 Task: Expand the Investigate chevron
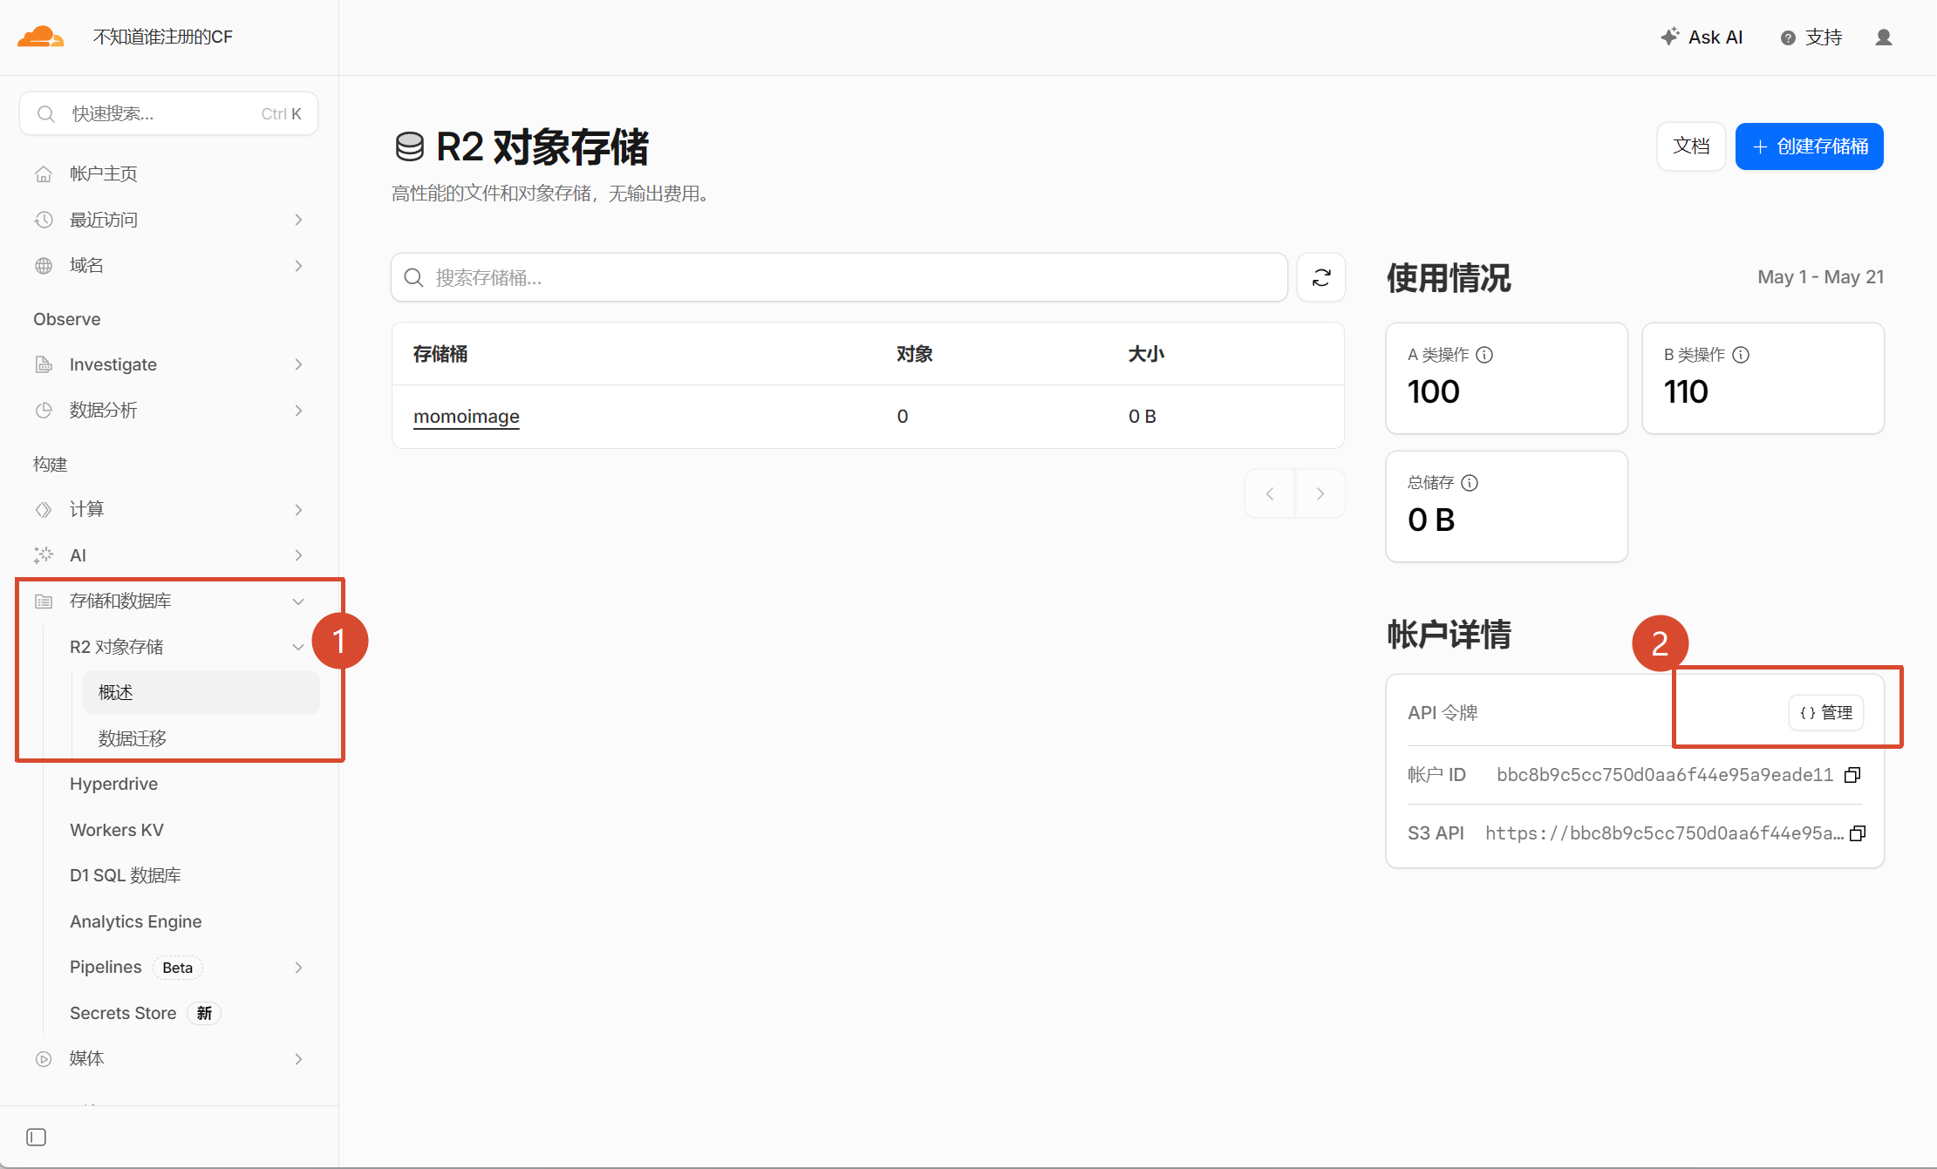click(298, 364)
